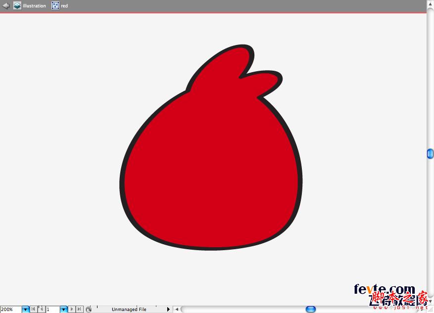The height and width of the screenshot is (313, 434).
Task: Click the vertical scrollbar up arrow
Action: click(431, 3)
